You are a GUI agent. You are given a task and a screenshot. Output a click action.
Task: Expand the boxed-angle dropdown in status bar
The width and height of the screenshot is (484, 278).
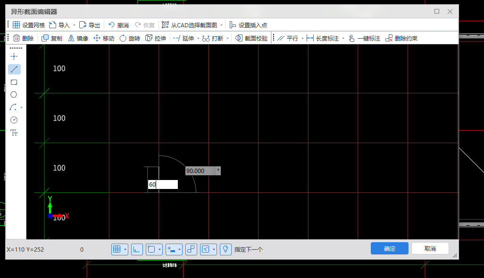coord(214,249)
